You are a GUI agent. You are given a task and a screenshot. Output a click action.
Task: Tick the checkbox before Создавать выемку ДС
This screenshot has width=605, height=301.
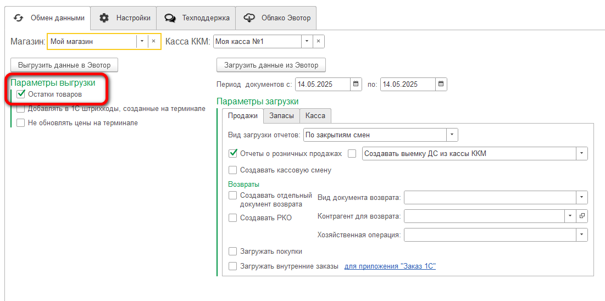coord(352,154)
